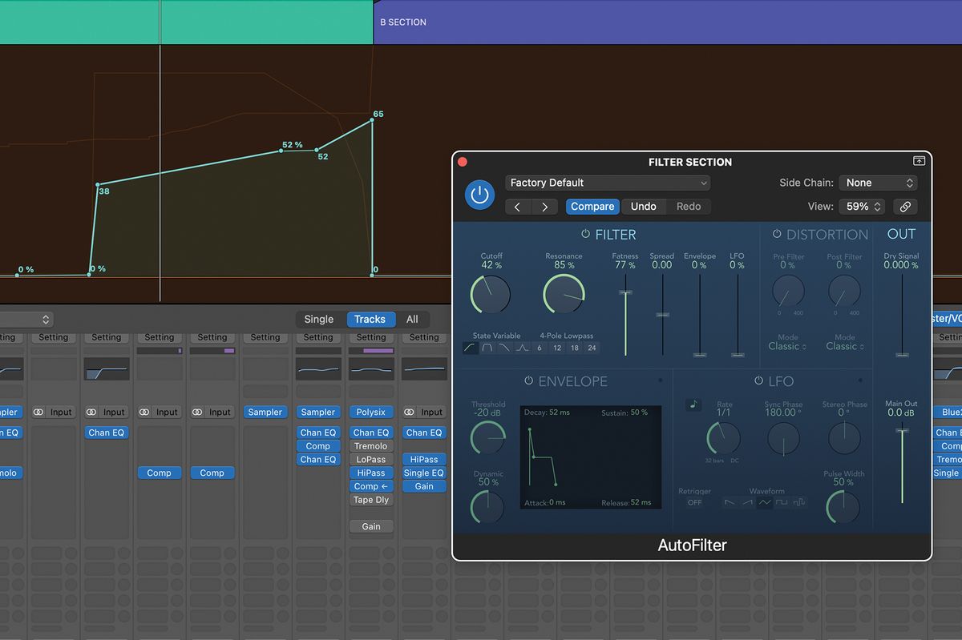
Task: Toggle the Envelope section power switch
Action: pyautogui.click(x=530, y=381)
